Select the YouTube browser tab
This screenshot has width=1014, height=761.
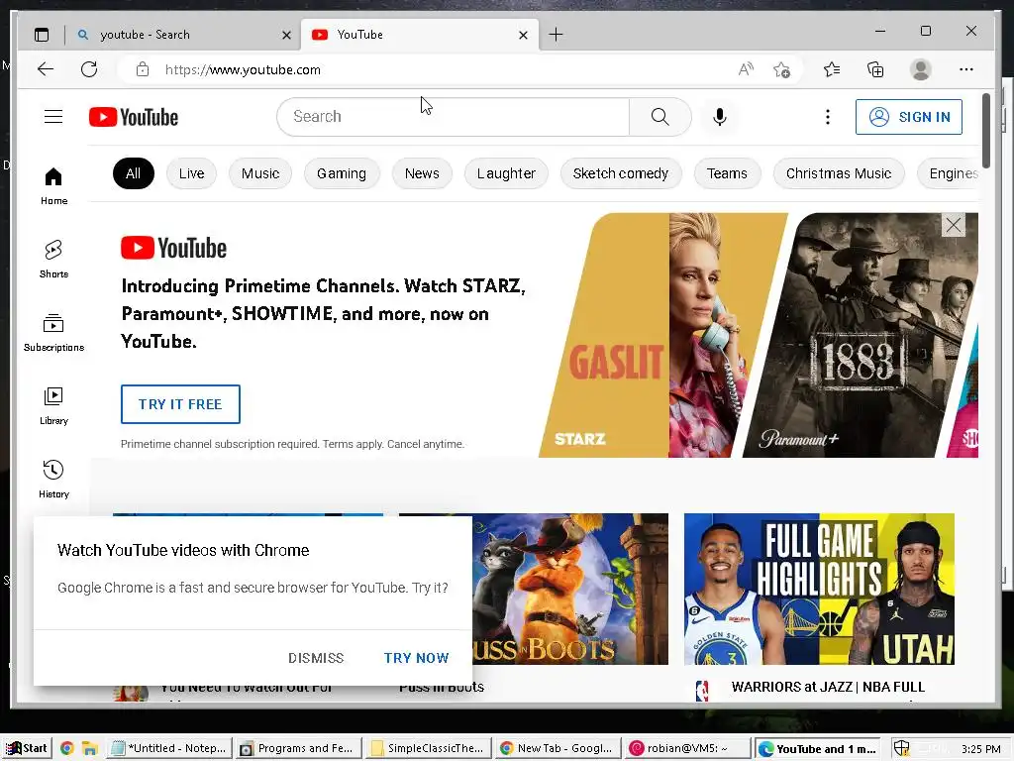419,35
